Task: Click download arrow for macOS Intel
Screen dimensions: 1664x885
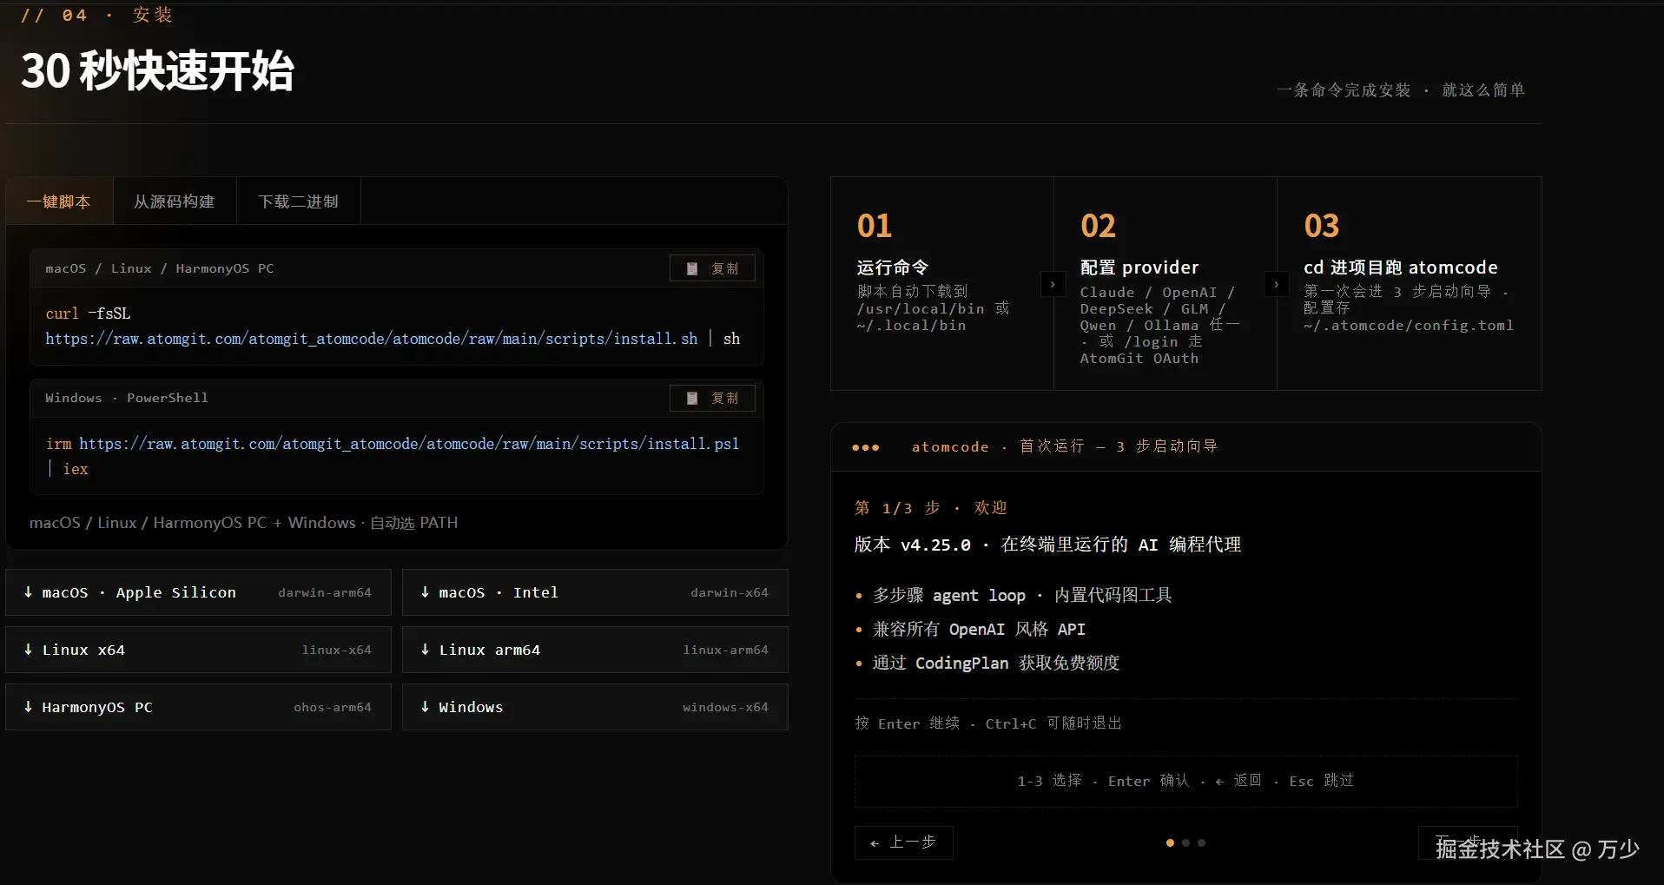Action: [x=425, y=592]
